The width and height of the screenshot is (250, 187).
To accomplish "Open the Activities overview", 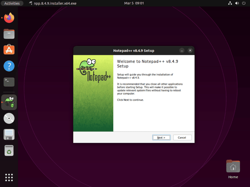I will [x=12, y=3].
